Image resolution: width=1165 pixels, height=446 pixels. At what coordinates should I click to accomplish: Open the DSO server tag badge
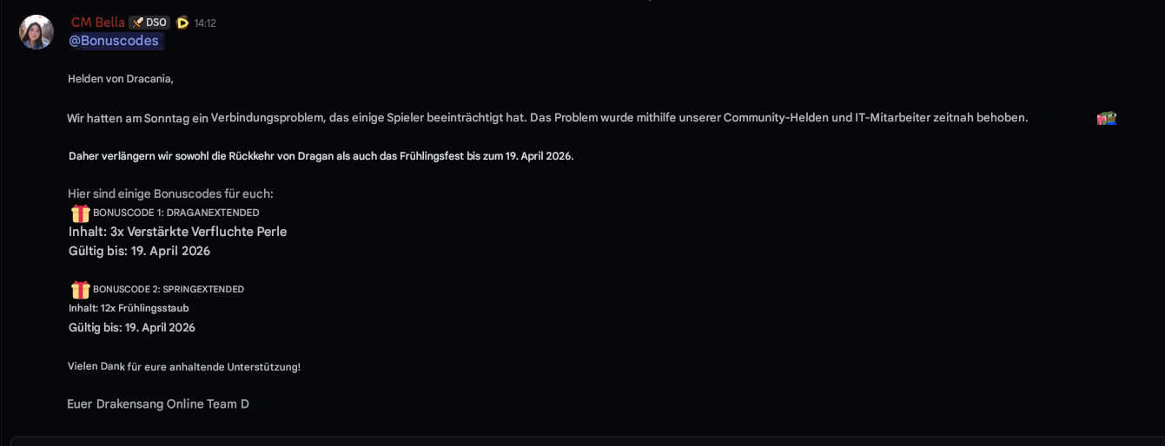pos(149,23)
